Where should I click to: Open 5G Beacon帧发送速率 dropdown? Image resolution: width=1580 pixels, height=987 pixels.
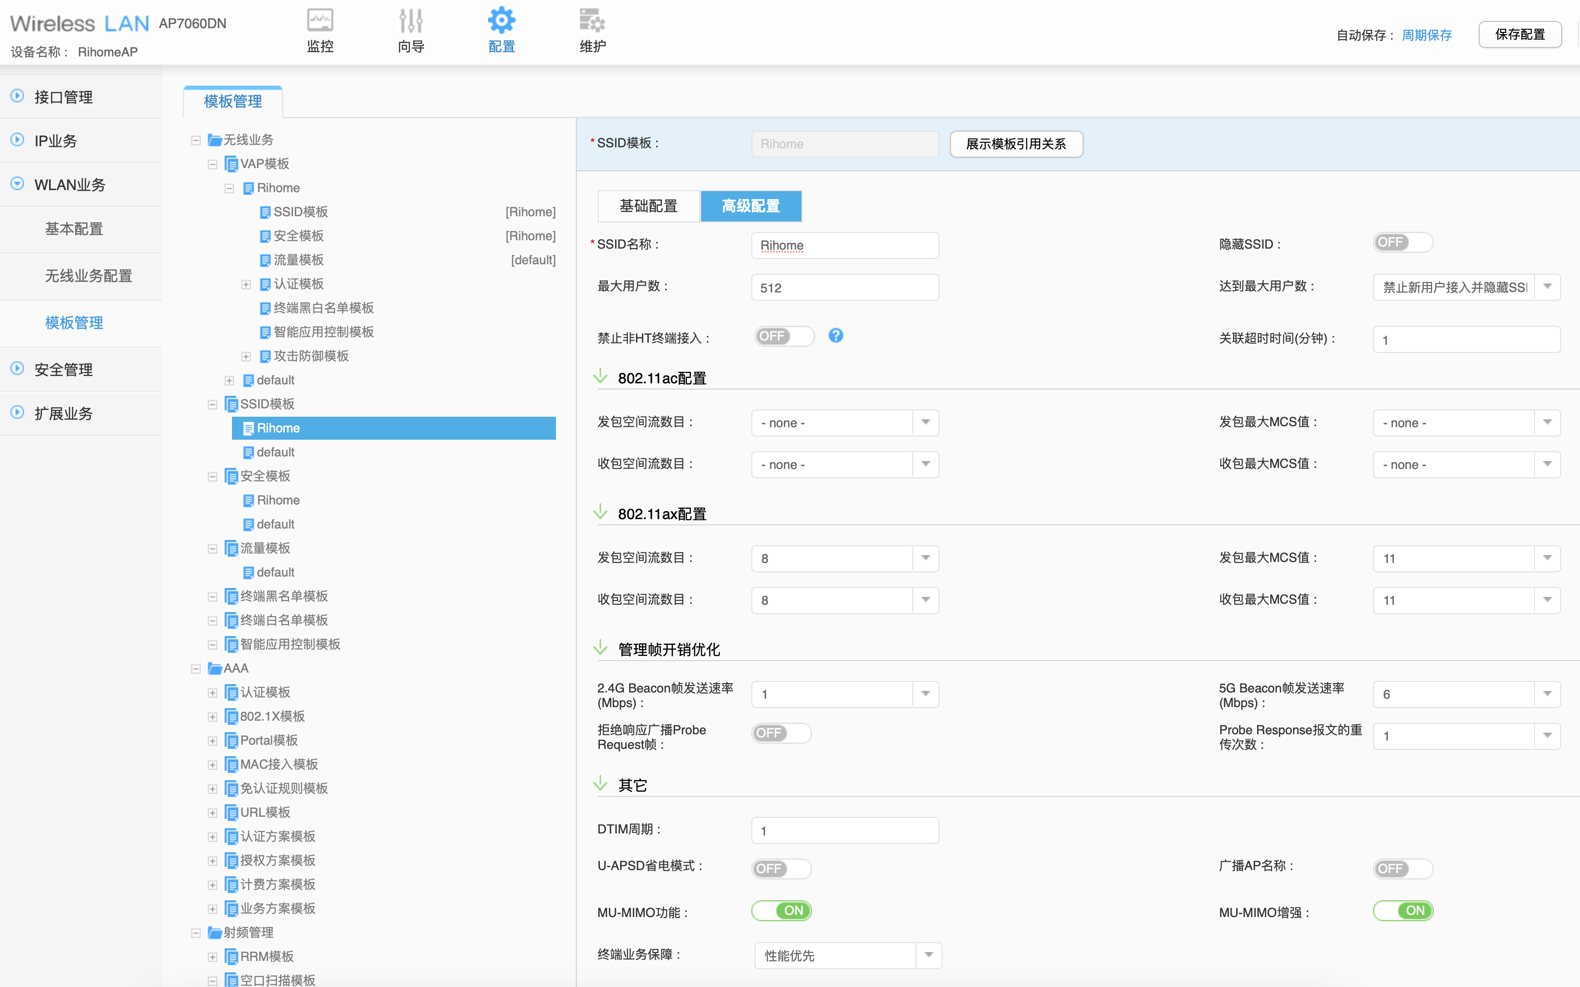pos(1467,695)
